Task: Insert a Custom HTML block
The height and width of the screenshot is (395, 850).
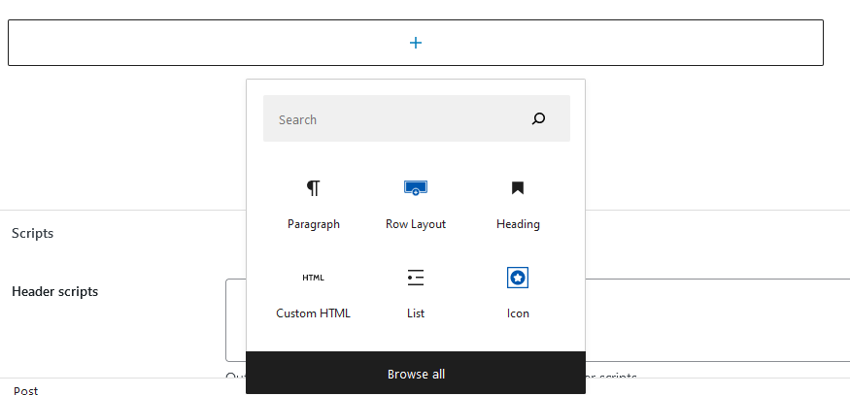Action: (x=314, y=294)
